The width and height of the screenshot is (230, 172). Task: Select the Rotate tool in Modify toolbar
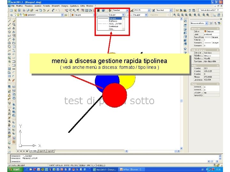pyautogui.click(x=14, y=43)
